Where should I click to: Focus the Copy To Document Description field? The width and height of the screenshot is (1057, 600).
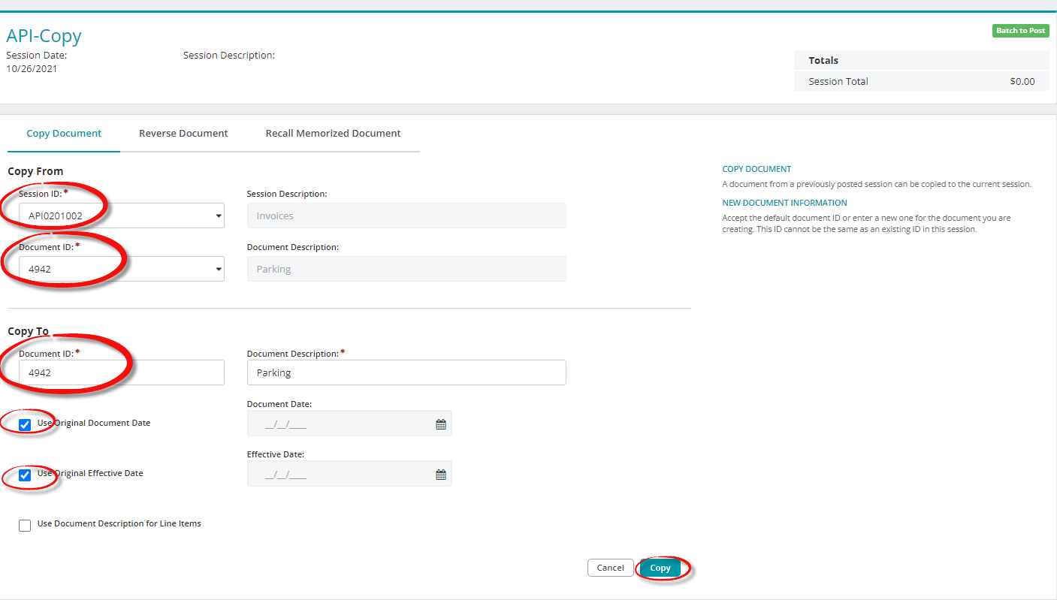pyautogui.click(x=406, y=372)
